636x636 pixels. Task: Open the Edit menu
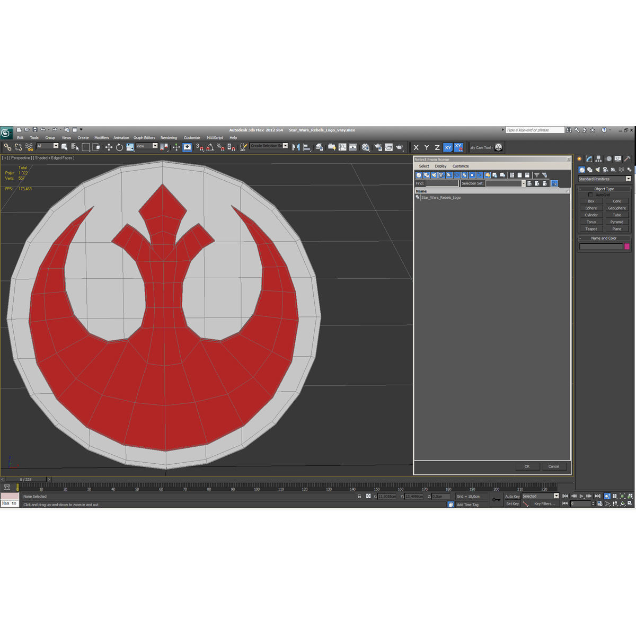(20, 138)
